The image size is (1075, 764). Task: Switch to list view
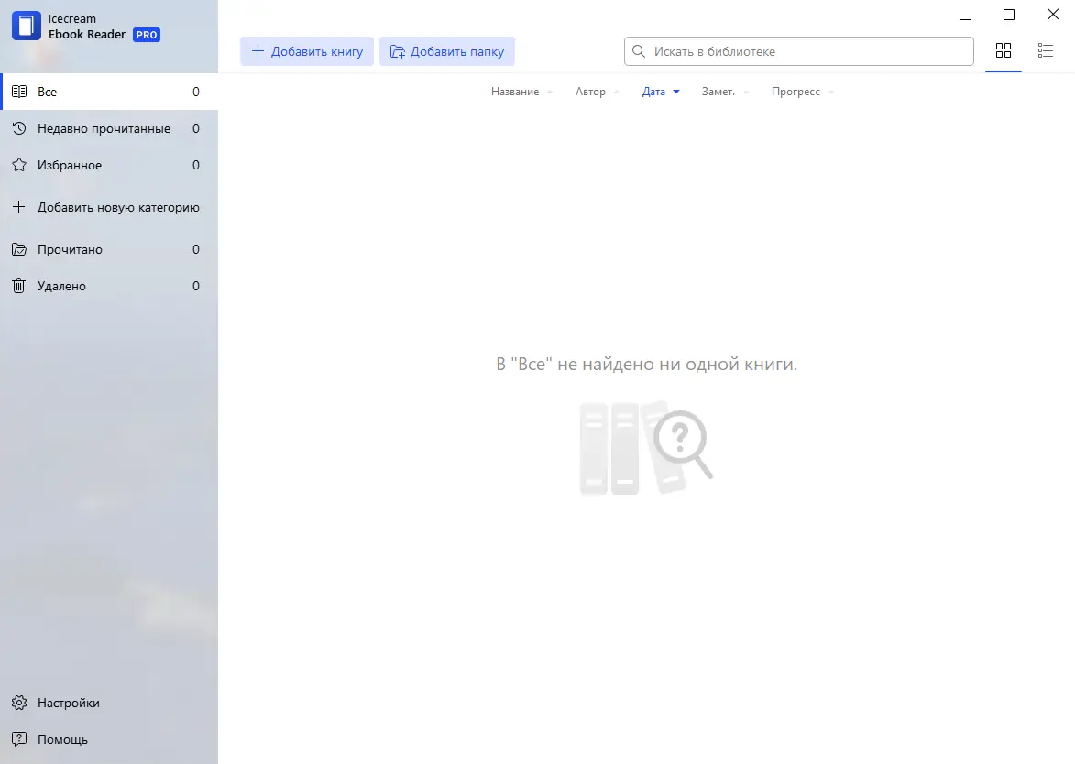[1046, 50]
